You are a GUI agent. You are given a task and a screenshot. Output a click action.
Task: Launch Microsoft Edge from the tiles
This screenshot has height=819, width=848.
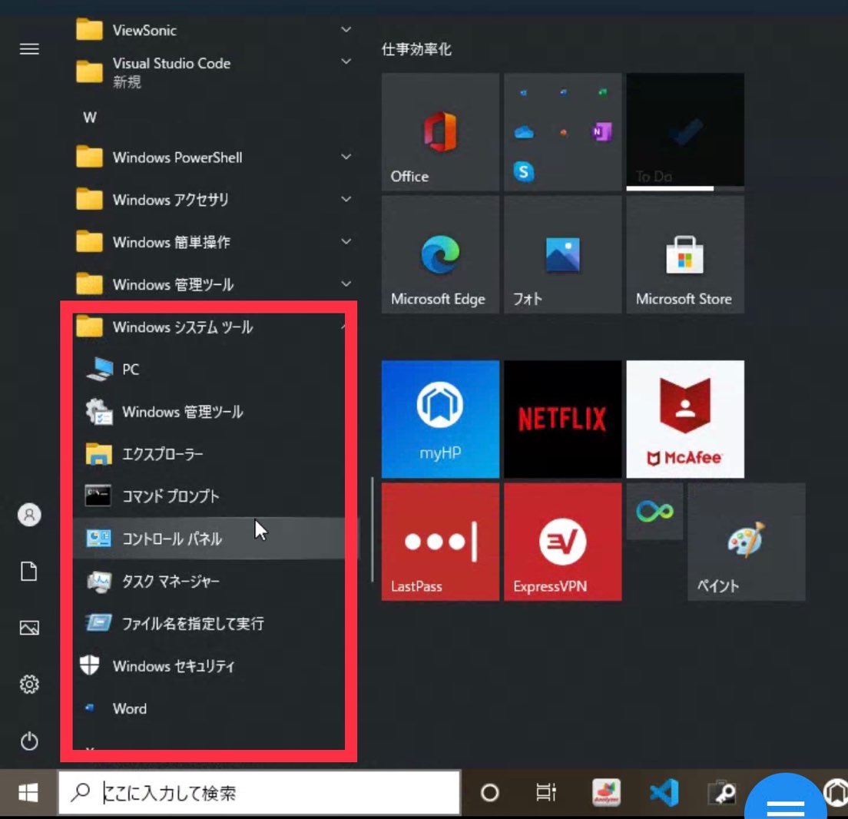pyautogui.click(x=440, y=255)
